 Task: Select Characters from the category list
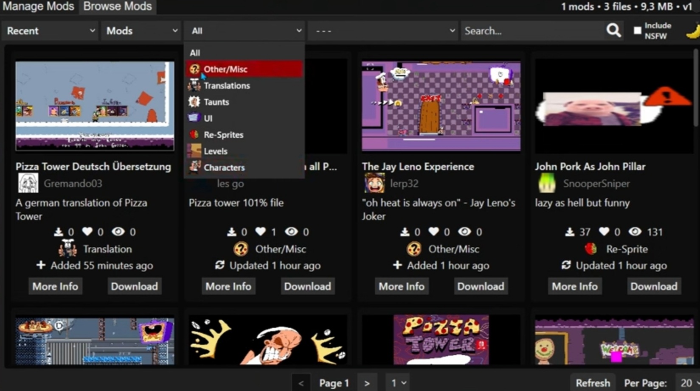[245, 168]
